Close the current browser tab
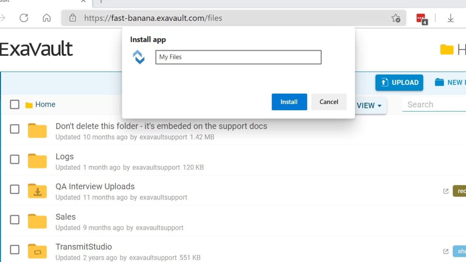Viewport: 466px width, 262px height. pos(83,1)
